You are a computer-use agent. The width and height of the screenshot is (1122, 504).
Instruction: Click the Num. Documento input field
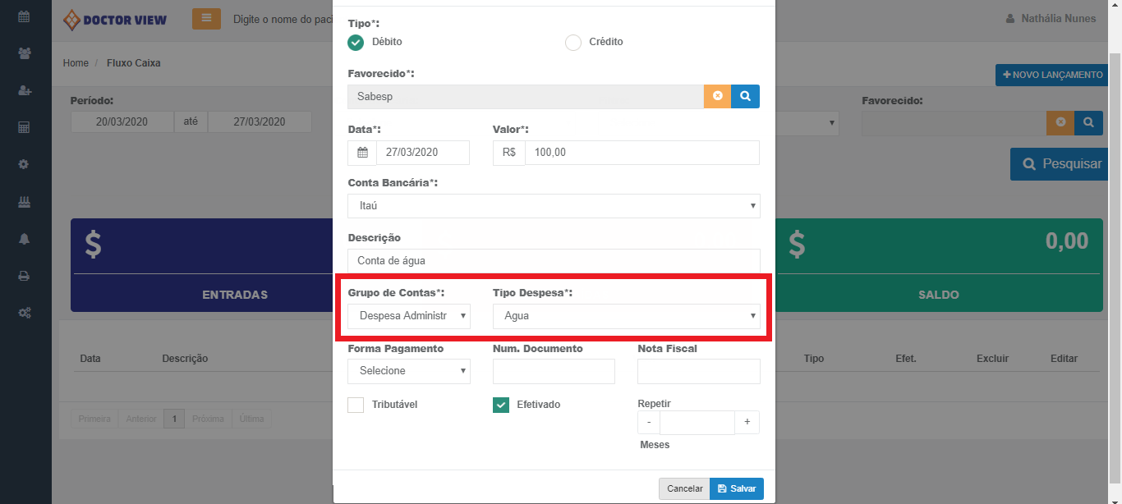pyautogui.click(x=554, y=371)
